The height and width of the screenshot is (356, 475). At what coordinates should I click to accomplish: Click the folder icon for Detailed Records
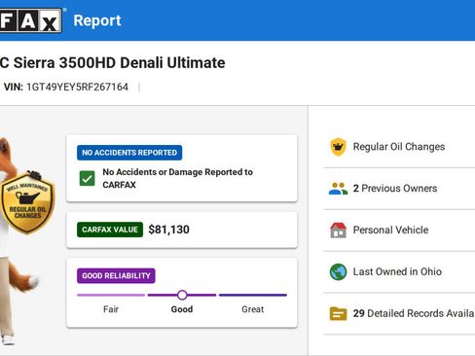coord(338,313)
